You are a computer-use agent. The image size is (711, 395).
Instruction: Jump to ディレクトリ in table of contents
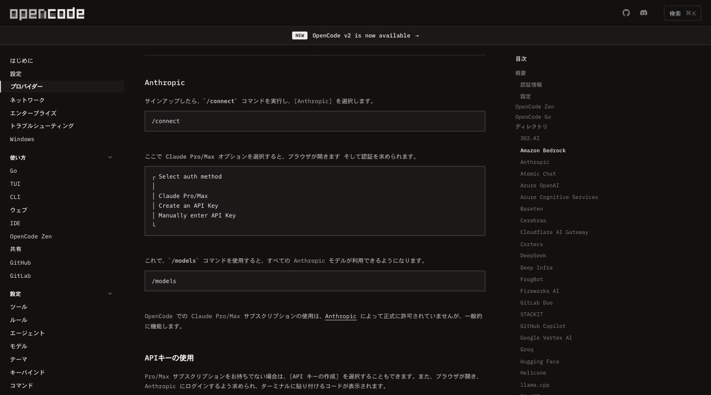[531, 126]
